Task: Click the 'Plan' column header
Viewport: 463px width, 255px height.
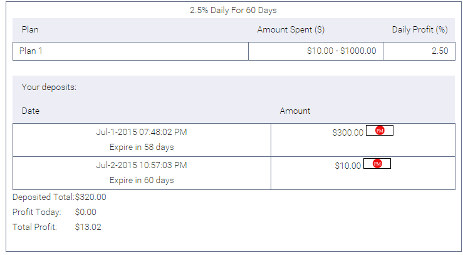Action: (30, 29)
